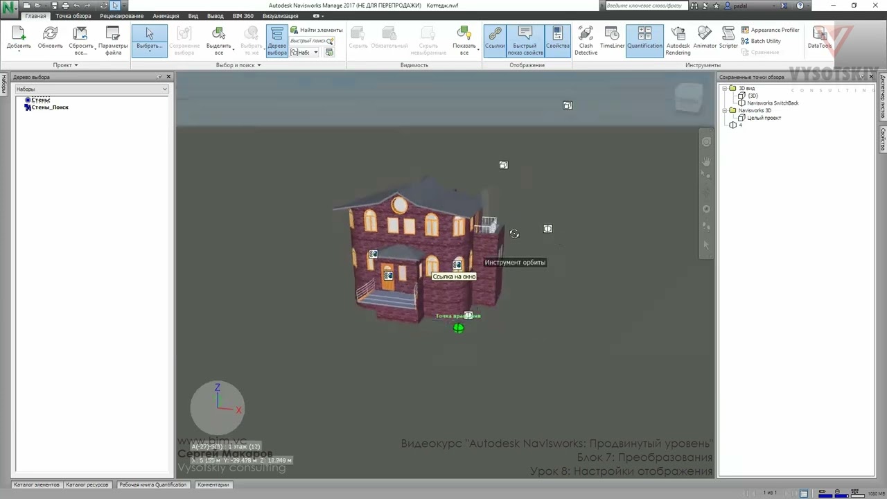887x499 pixels.
Task: Expand the Проект panel arrow
Action: click(66, 65)
